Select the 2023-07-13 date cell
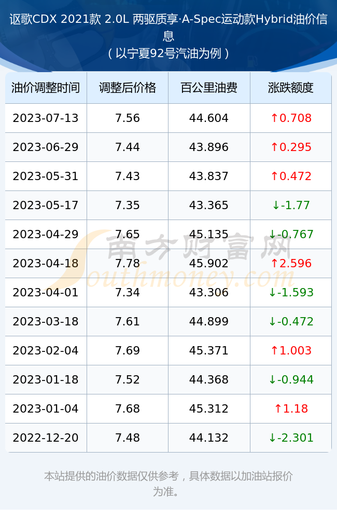Viewport: 337px width, 519px height. [46, 118]
